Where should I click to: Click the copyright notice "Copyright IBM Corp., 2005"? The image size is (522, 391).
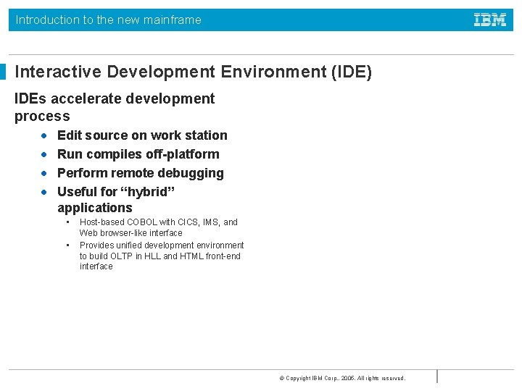[x=342, y=378]
